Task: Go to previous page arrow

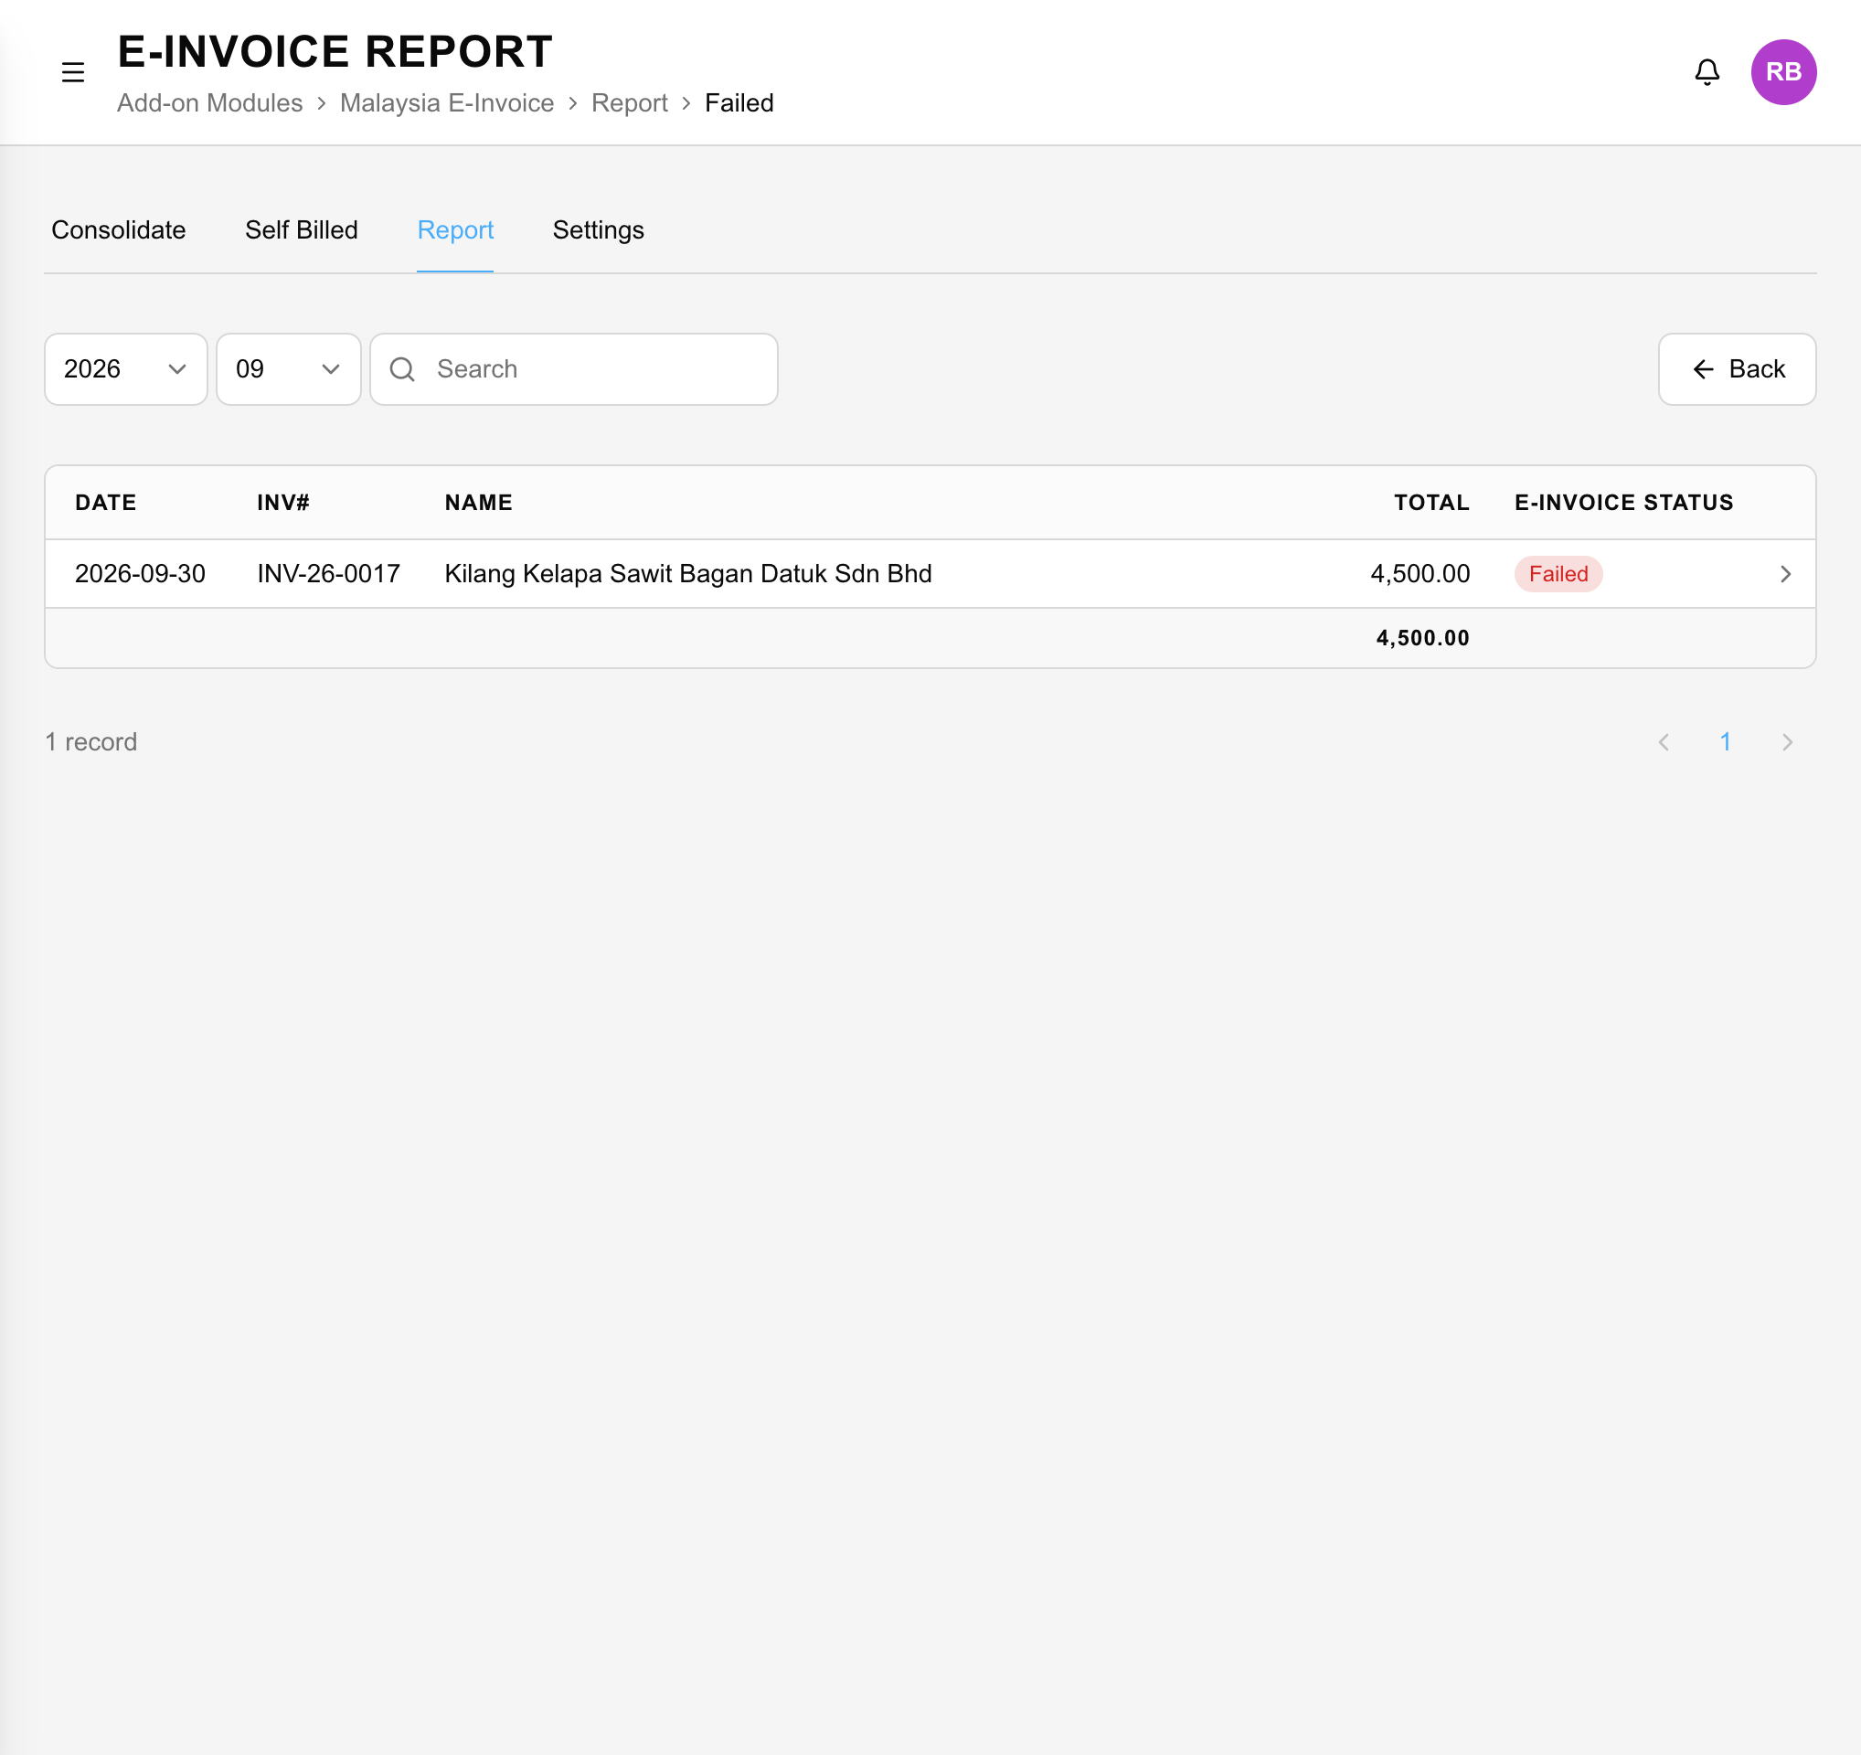Action: 1664,742
